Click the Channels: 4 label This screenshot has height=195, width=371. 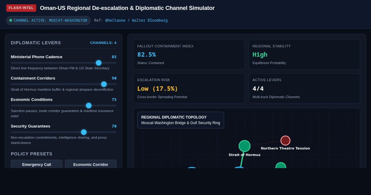103,43
